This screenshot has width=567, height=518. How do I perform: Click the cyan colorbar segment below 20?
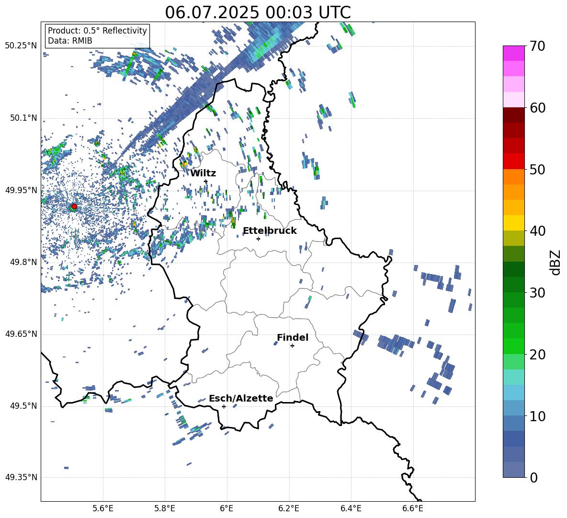(x=514, y=377)
